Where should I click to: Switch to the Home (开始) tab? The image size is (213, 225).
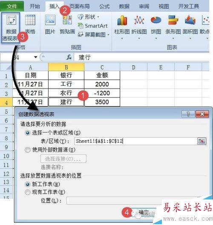35,6
